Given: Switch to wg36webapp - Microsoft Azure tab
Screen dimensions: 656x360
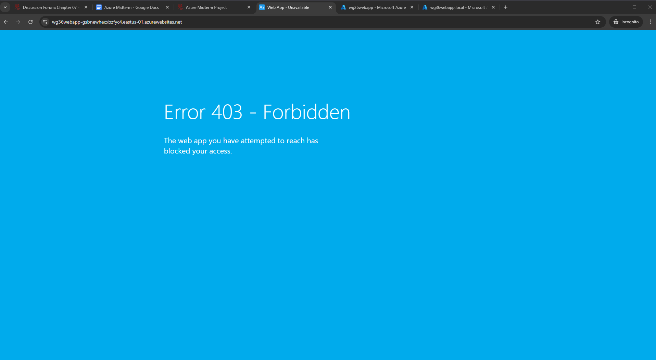Looking at the screenshot, I should (x=377, y=7).
